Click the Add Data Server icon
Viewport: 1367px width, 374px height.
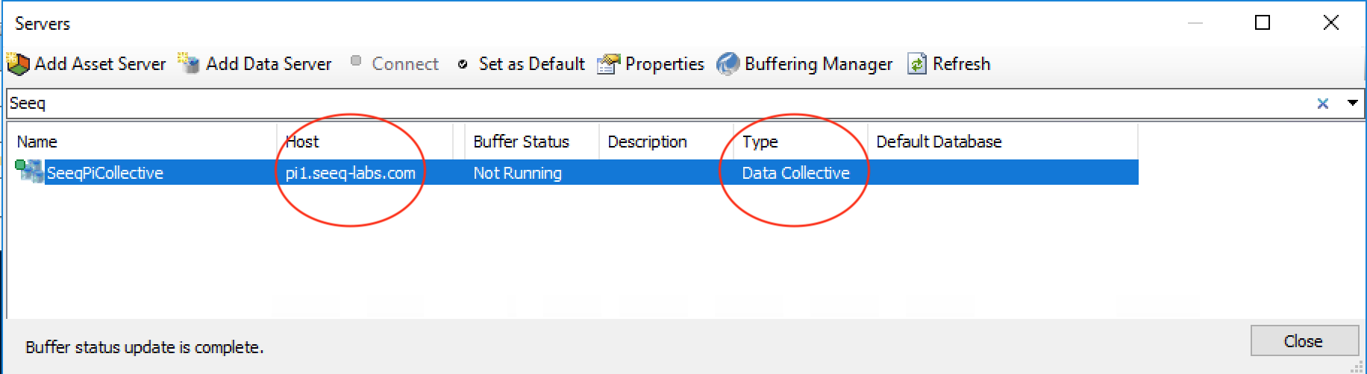pos(189,64)
